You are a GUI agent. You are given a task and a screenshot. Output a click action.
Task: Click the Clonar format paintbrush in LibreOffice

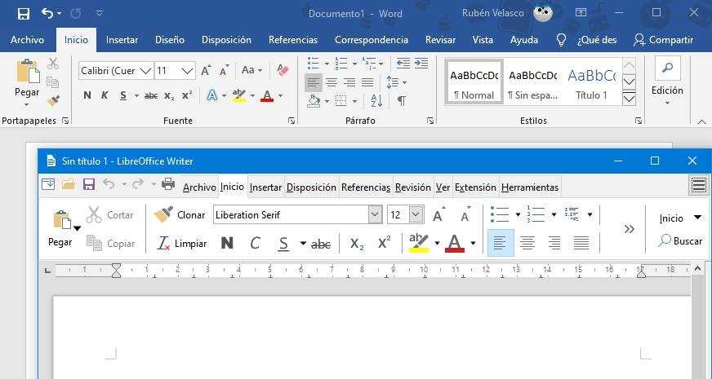[180, 215]
